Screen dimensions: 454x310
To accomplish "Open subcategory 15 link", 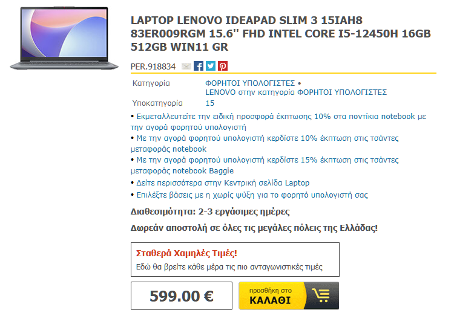I will [x=210, y=103].
